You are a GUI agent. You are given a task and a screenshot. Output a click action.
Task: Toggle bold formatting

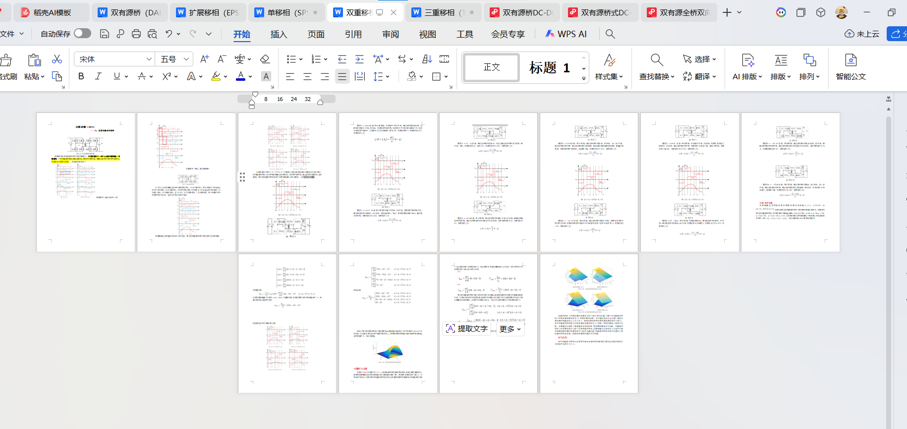tap(81, 76)
